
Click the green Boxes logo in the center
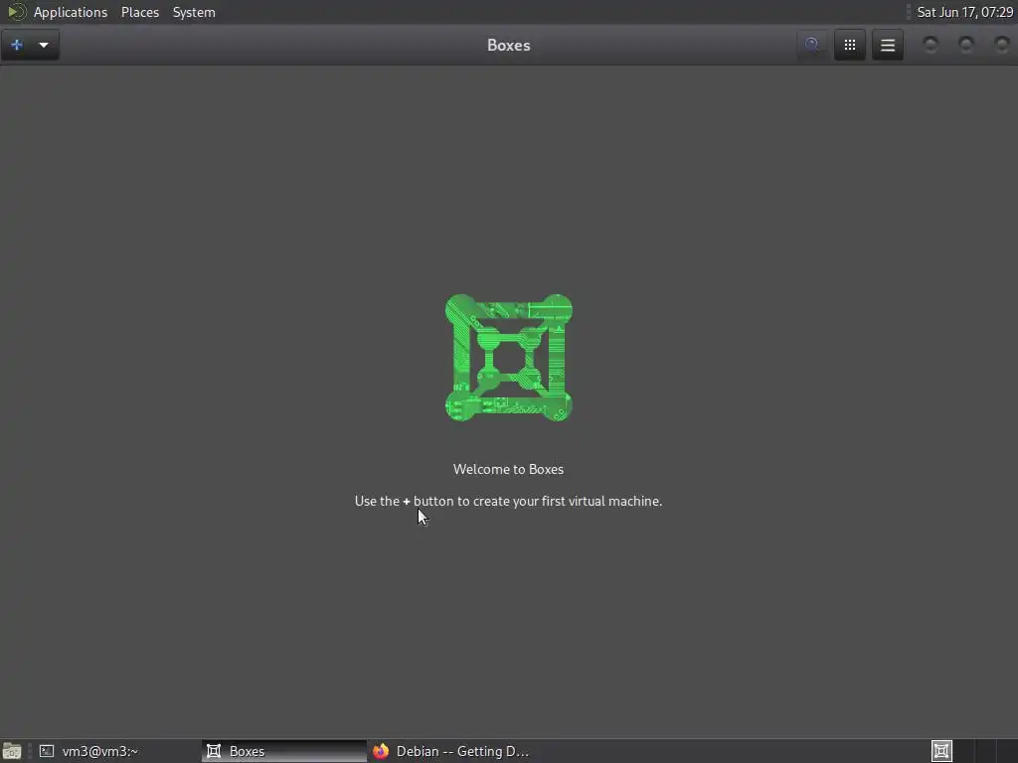pos(508,358)
